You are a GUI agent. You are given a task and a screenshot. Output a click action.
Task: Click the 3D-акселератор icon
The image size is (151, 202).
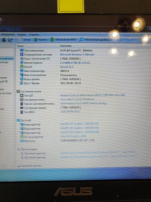(x=22, y=137)
